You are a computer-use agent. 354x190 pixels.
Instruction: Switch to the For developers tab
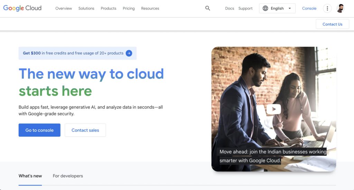[68, 176]
